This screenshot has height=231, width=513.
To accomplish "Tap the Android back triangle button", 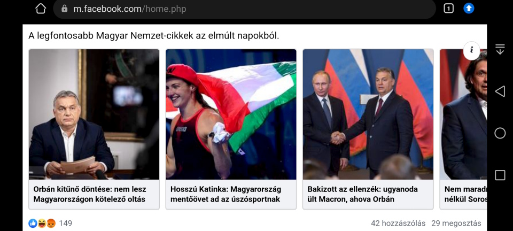I will point(500,91).
